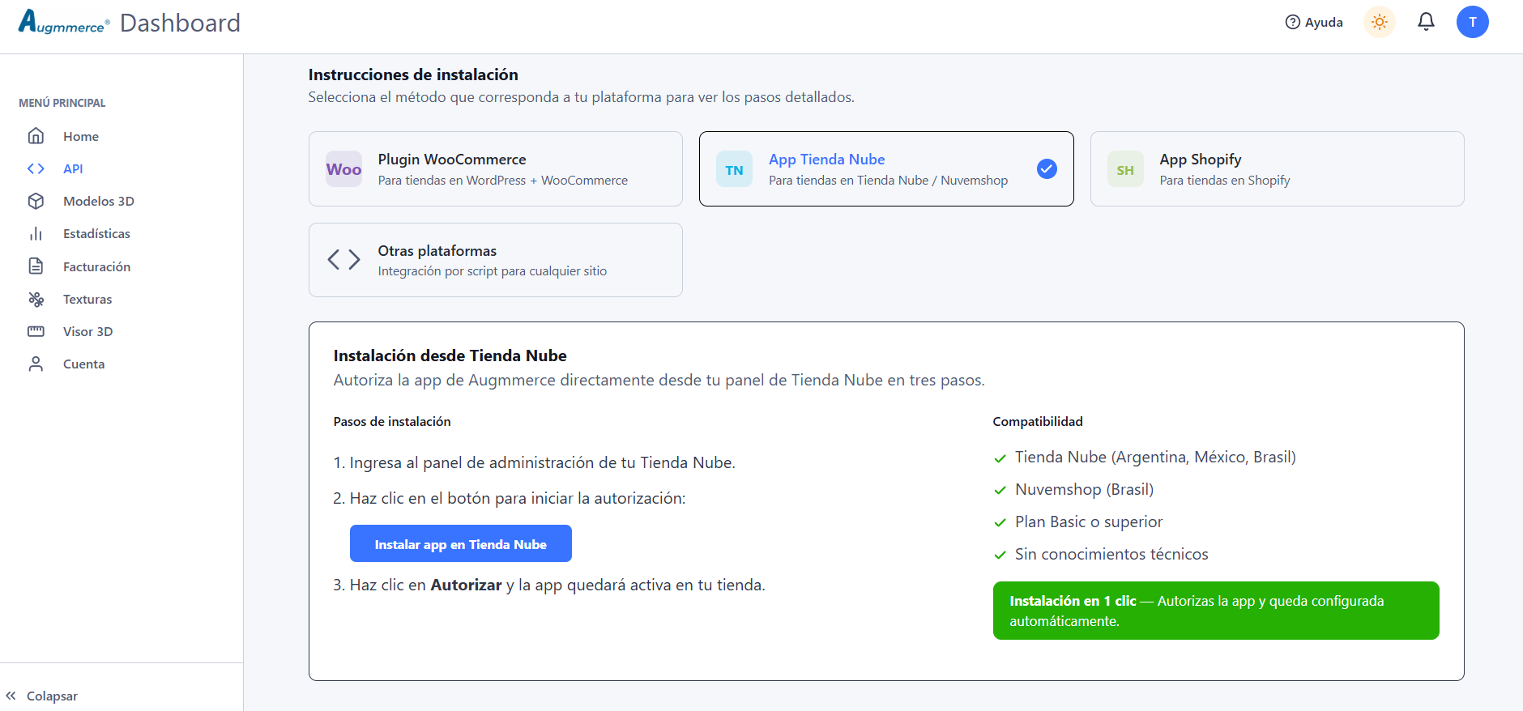Screen dimensions: 1523x711
Task: Click the Augmmerce logo
Action: [x=64, y=22]
